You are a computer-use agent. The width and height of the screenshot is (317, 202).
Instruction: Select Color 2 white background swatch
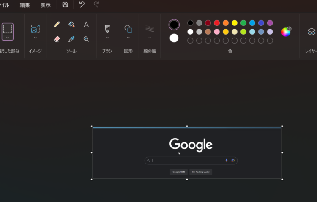pyautogui.click(x=174, y=38)
